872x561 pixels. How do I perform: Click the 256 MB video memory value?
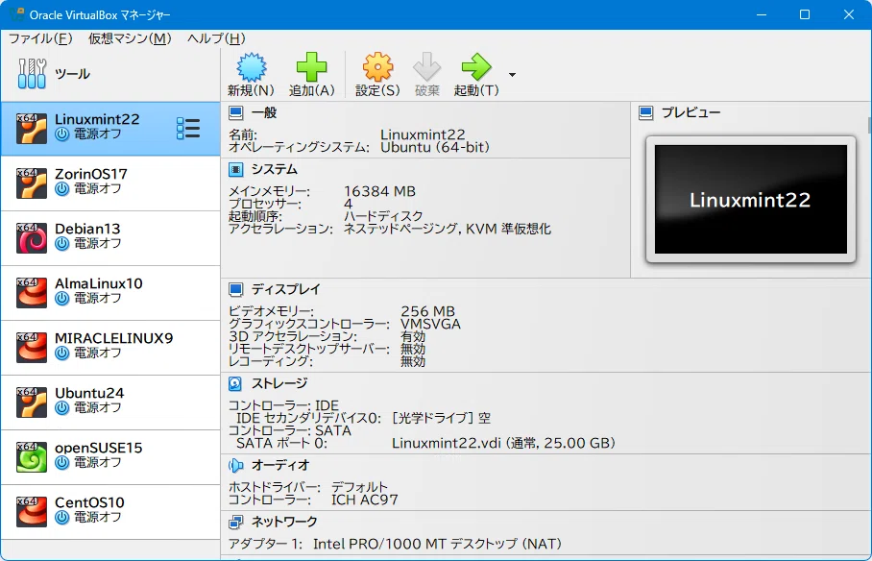point(427,311)
